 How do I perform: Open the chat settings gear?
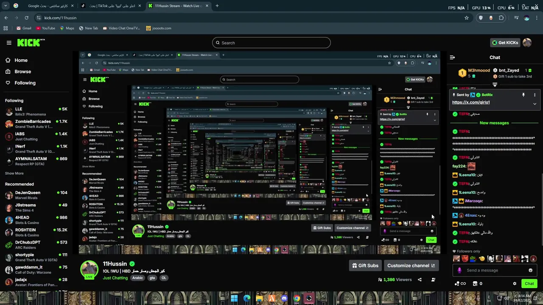click(515, 284)
